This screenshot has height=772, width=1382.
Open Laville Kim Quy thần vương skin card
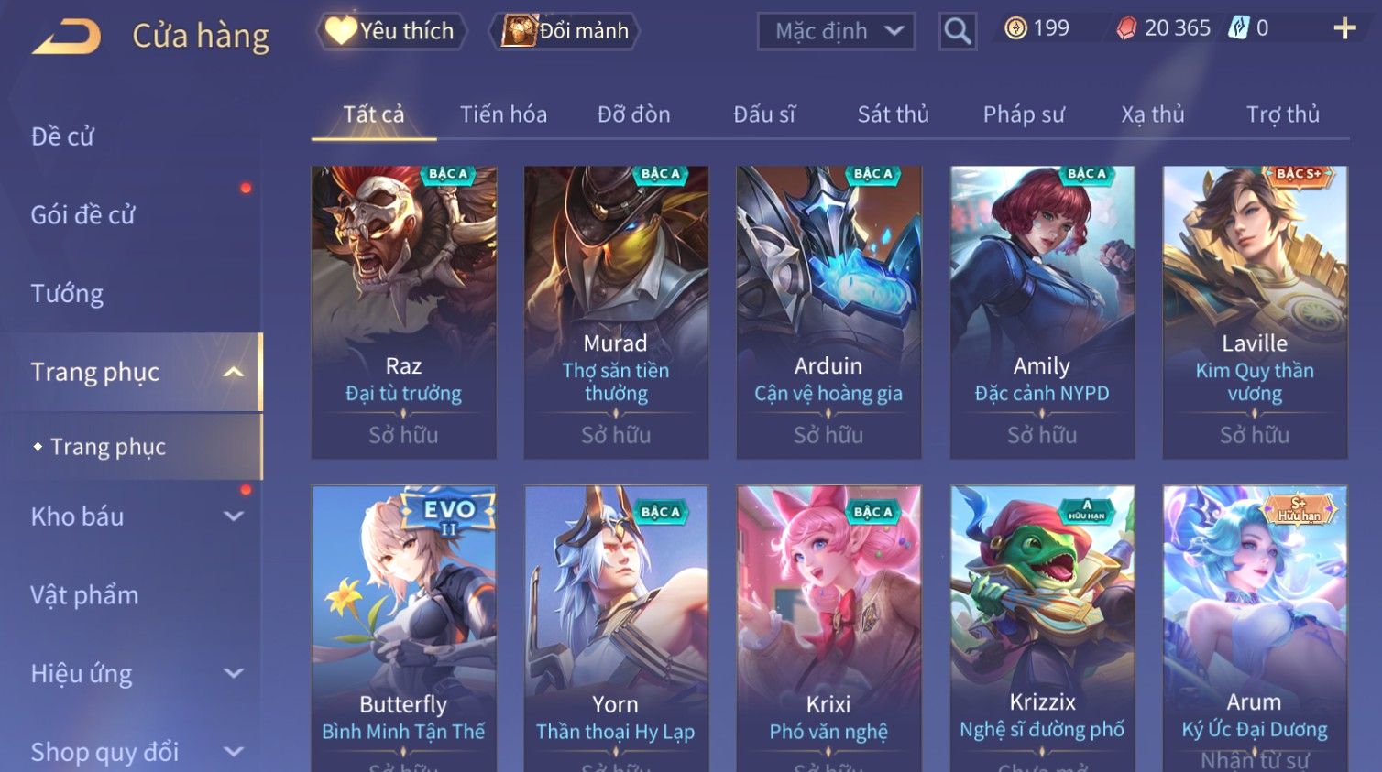coord(1255,312)
